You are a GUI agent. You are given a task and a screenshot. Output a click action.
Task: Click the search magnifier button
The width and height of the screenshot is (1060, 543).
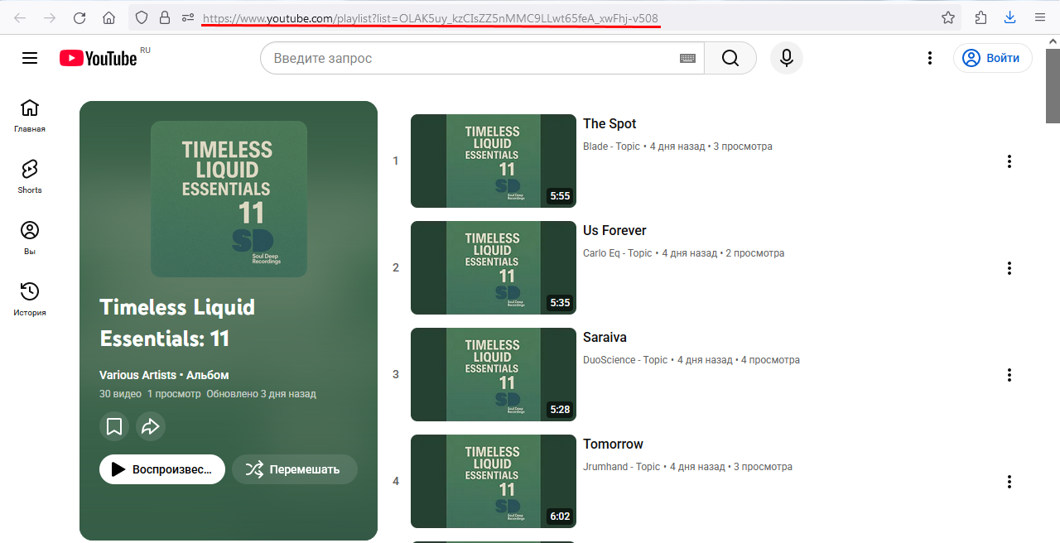730,58
